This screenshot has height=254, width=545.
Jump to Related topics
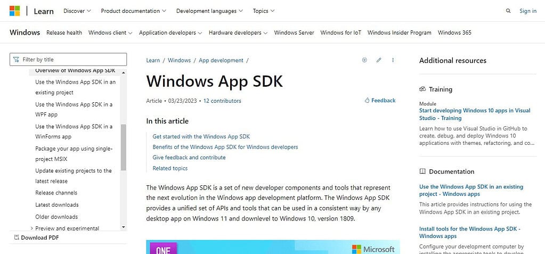(170, 168)
